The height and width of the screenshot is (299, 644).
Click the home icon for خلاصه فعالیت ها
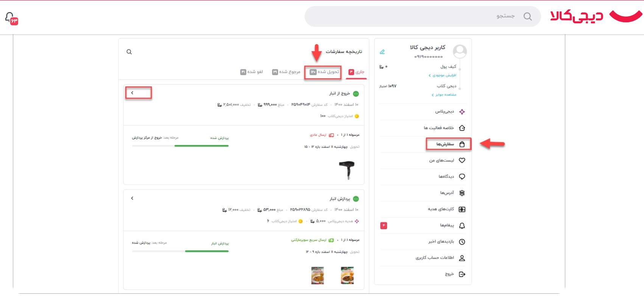point(462,128)
